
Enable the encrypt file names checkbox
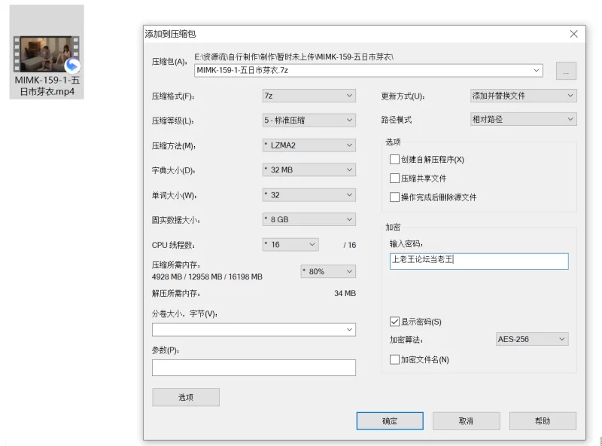tap(395, 359)
